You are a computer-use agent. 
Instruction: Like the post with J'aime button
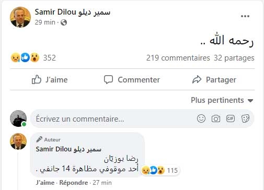tap(50, 80)
